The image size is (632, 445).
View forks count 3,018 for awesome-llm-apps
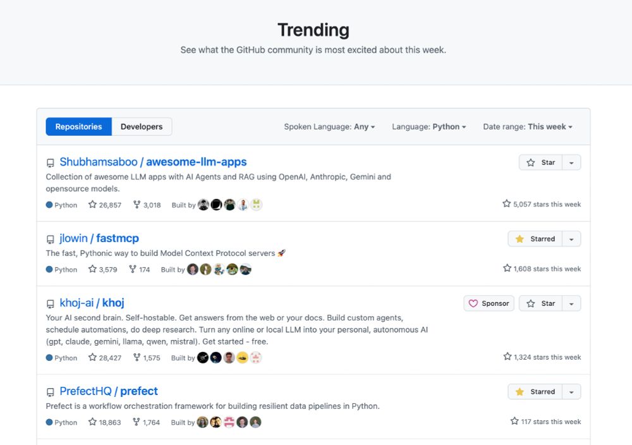[x=147, y=205]
